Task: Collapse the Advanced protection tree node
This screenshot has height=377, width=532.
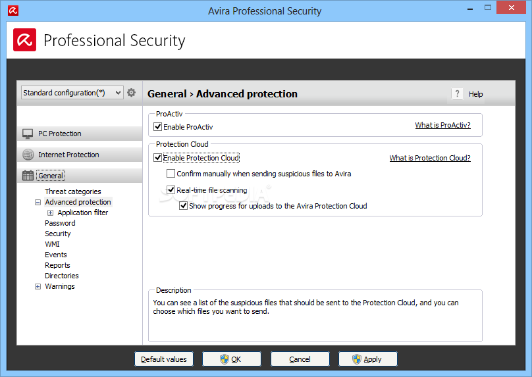Action: [x=38, y=203]
